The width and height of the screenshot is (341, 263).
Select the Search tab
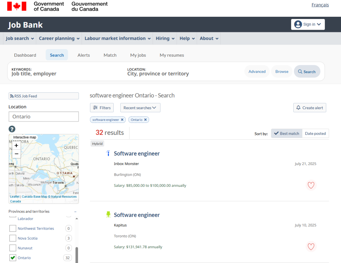point(57,55)
